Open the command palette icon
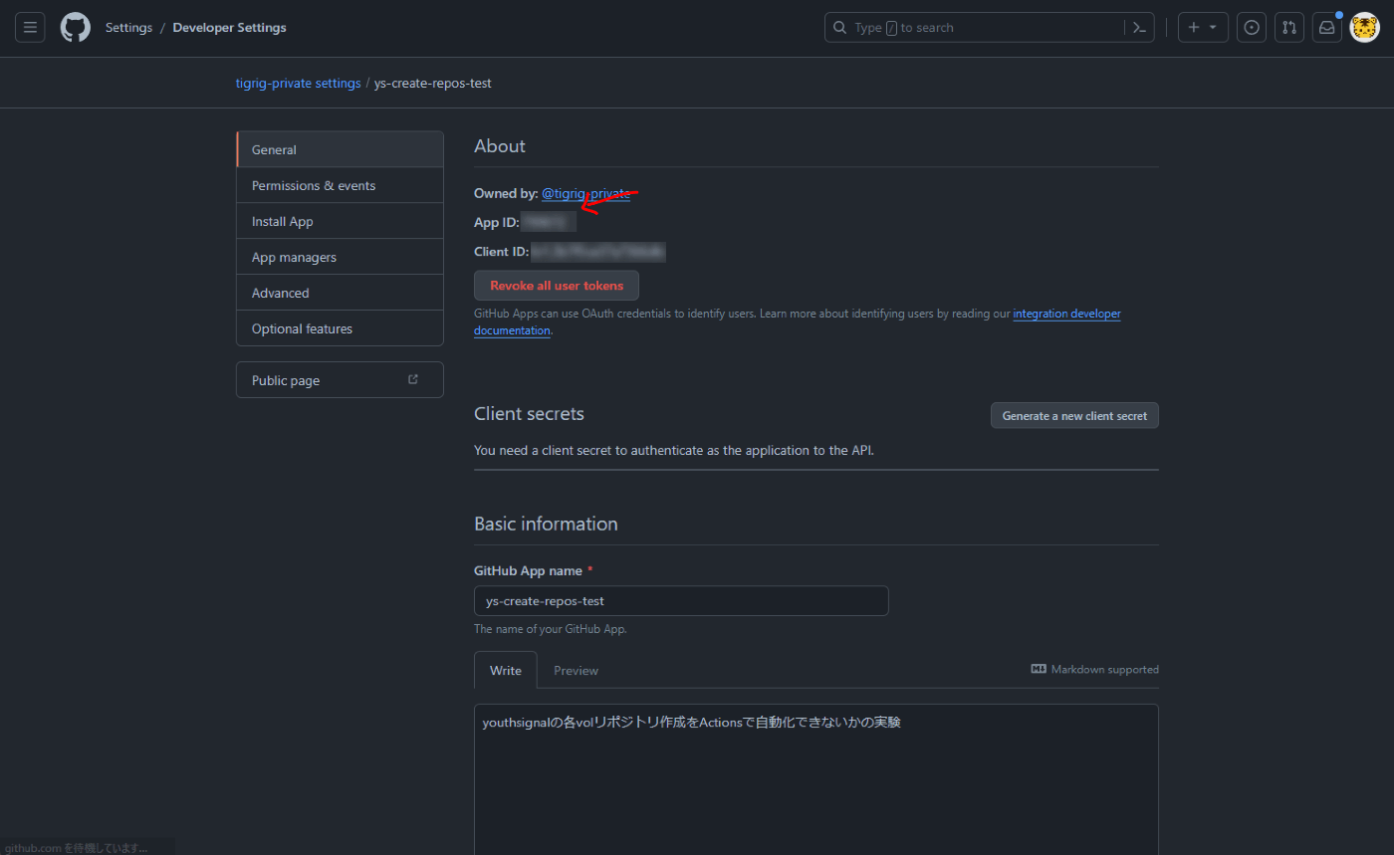This screenshot has height=855, width=1394. click(x=1139, y=28)
